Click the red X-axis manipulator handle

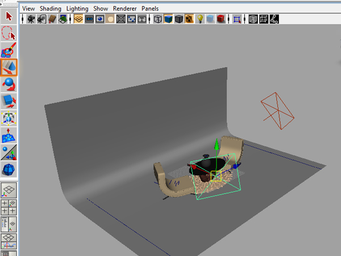(x=193, y=167)
